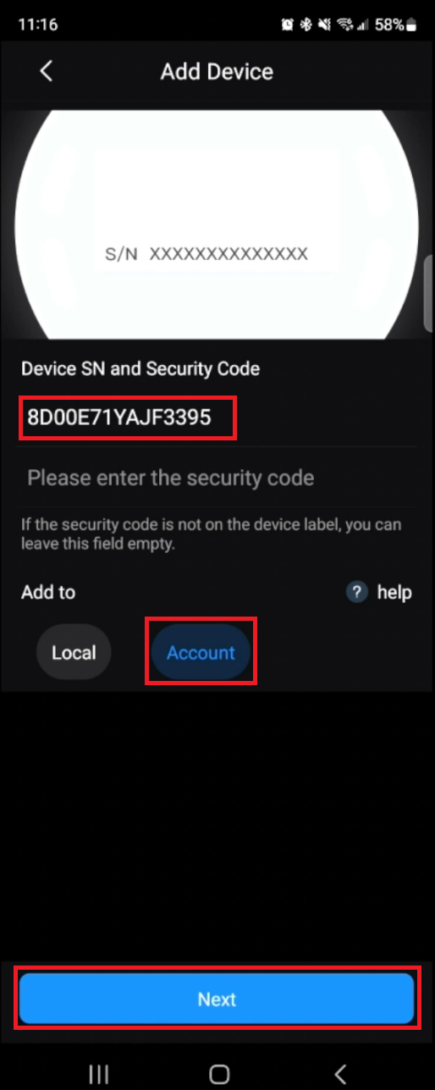
Task: Tap the 11:16 clock in status bar
Action: point(37,25)
